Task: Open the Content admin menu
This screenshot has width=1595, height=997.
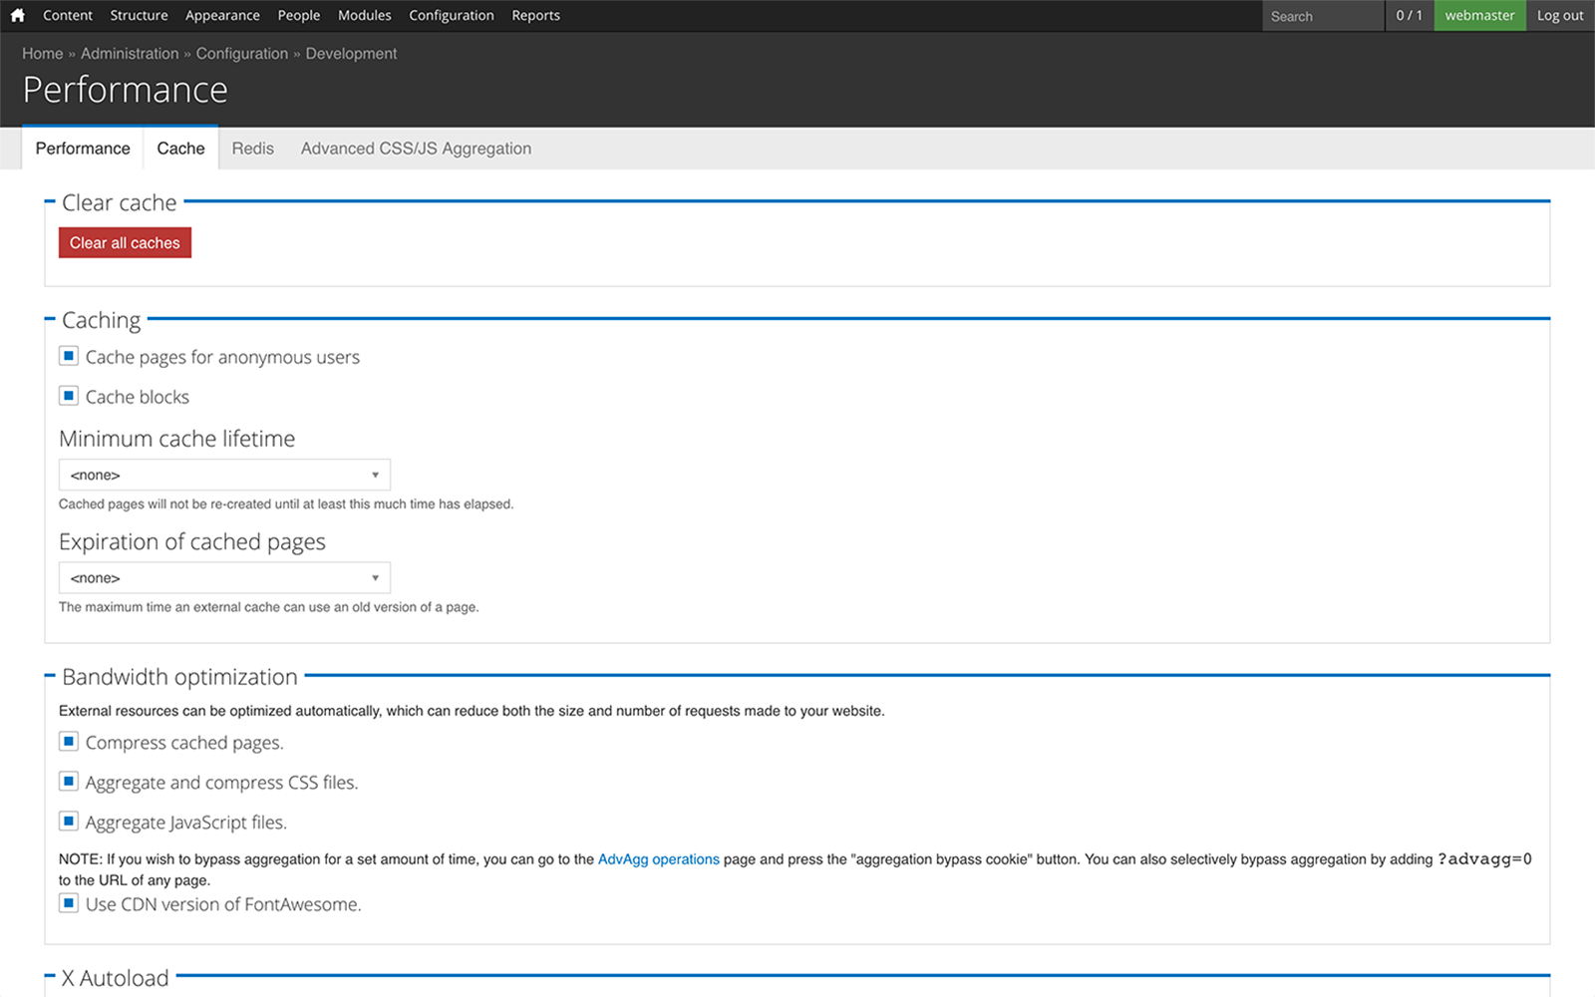Action: [x=68, y=15]
